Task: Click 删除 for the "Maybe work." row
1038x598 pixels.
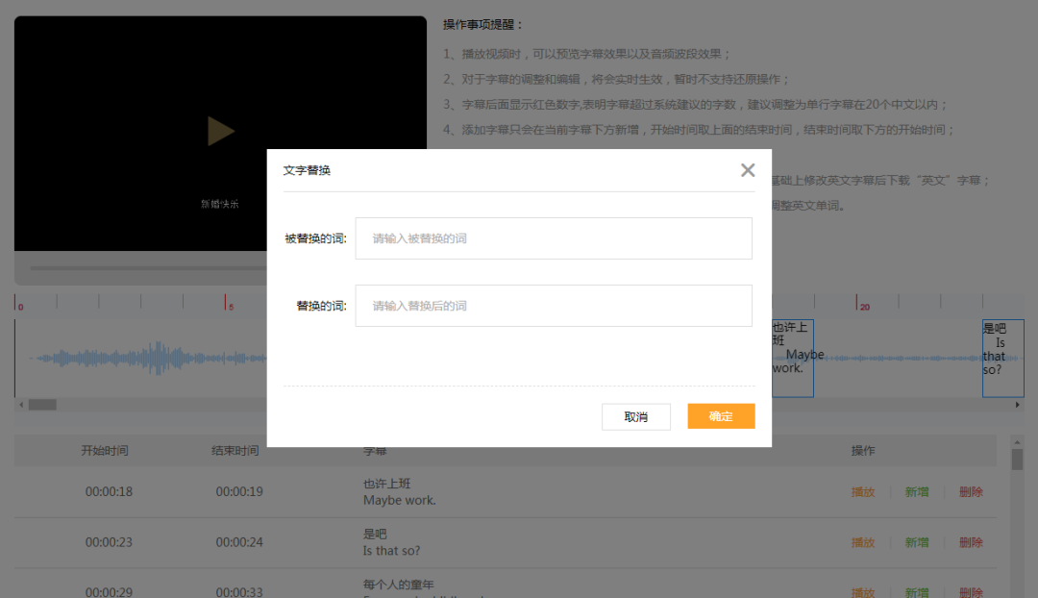Action: [971, 492]
